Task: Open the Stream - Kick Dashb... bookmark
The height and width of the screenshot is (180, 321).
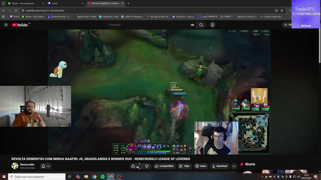Action: (x=33, y=17)
